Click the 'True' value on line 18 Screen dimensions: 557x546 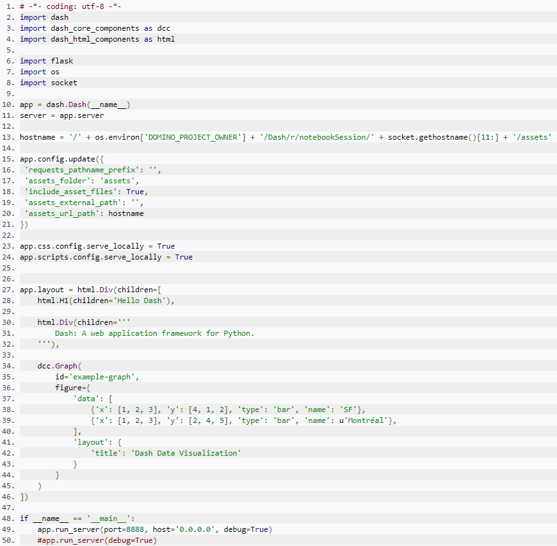point(135,192)
